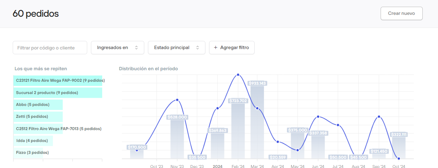
Task: Focus the Filtrar por código o cliente field
Action: (x=50, y=48)
